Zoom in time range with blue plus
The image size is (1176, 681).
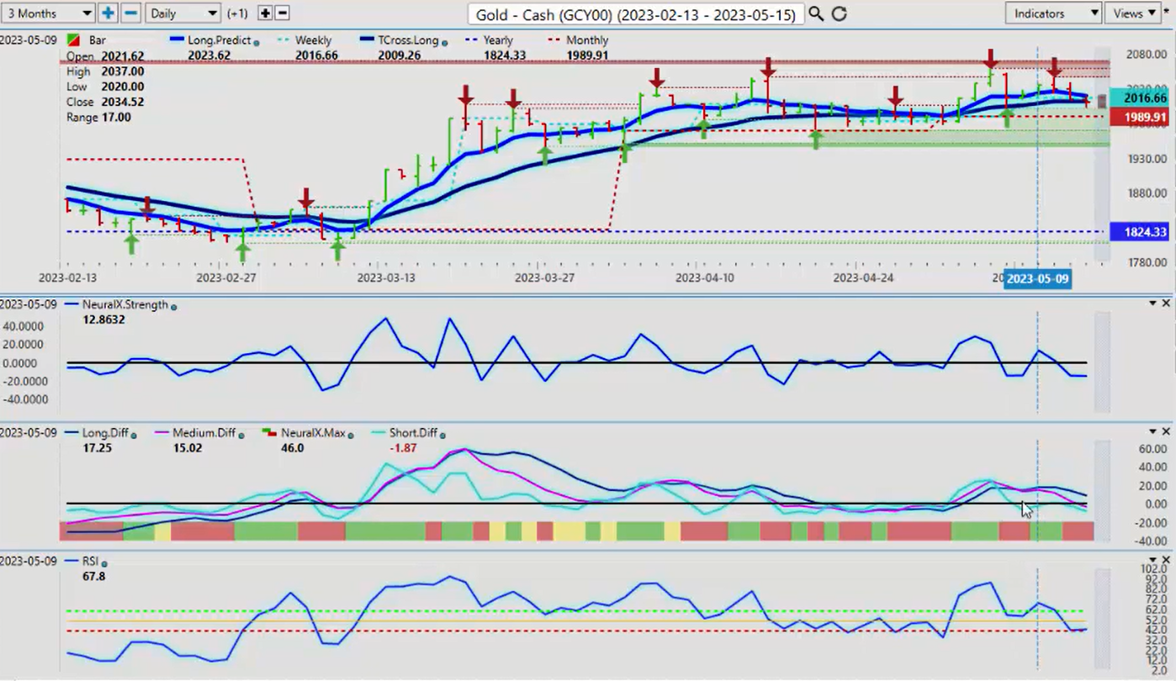[x=108, y=13]
